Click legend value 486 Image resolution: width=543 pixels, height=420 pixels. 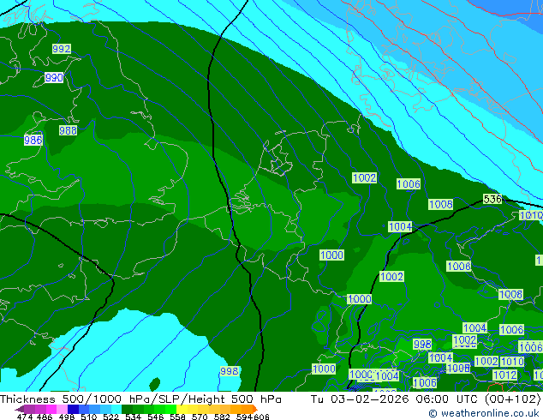click(x=45, y=417)
